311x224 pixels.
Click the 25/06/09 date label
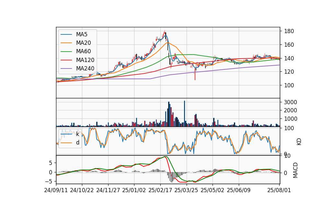pyautogui.click(x=239, y=190)
